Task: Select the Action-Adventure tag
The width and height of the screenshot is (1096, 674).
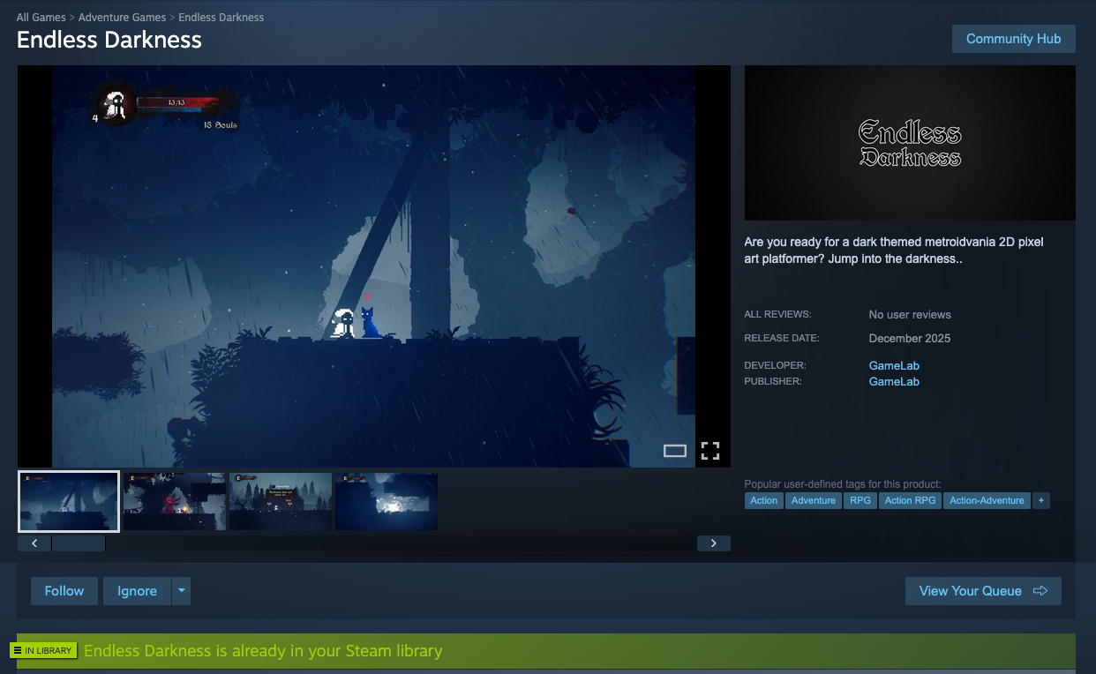Action: pos(987,500)
